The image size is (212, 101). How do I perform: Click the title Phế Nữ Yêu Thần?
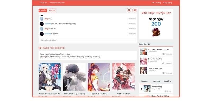[123, 94]
